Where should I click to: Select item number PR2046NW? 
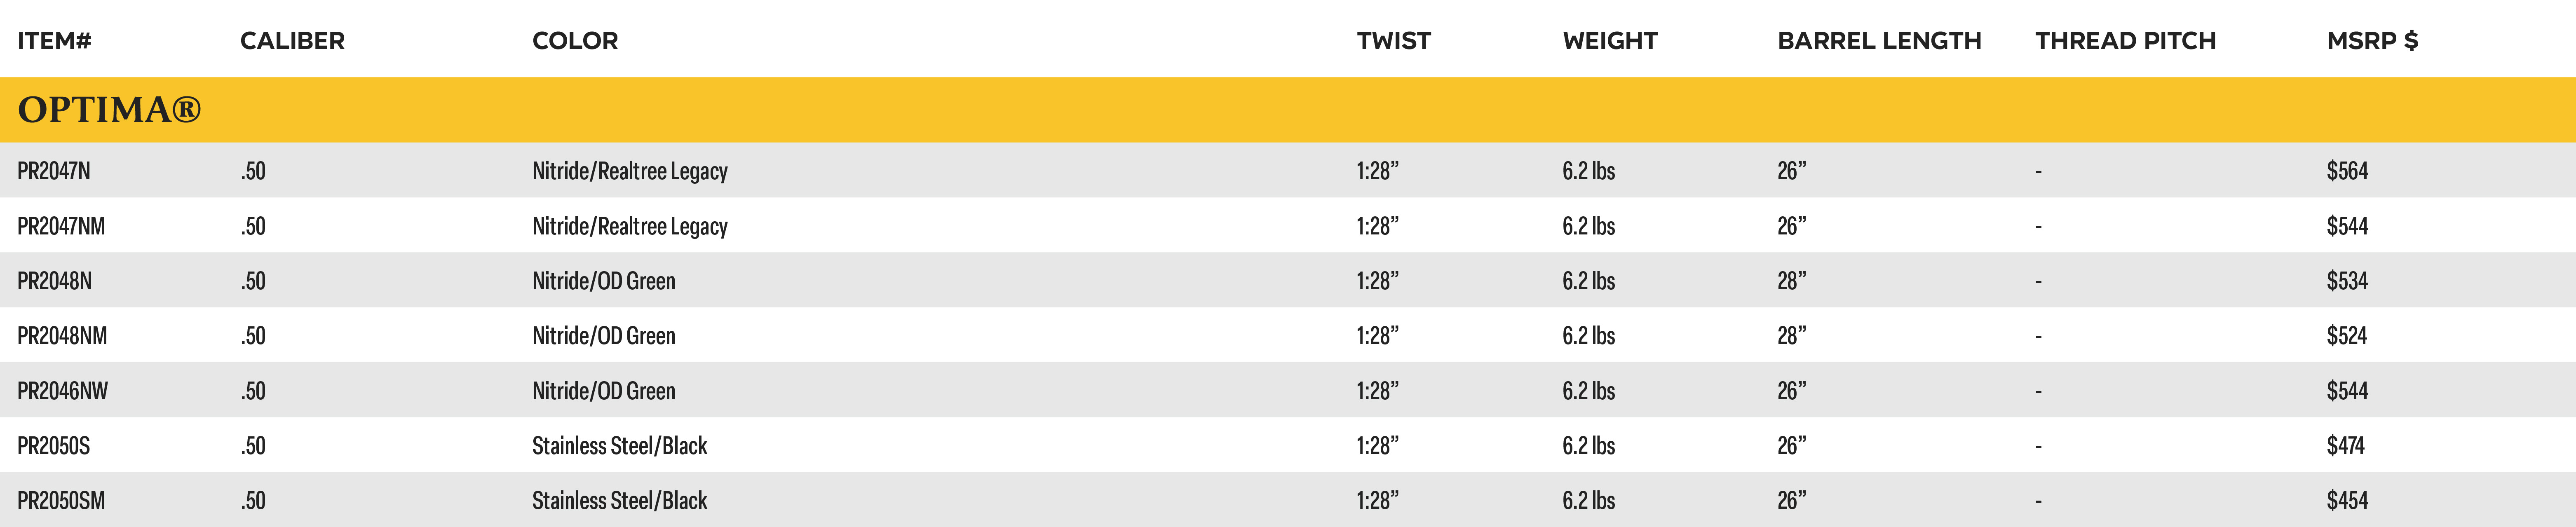coord(62,391)
